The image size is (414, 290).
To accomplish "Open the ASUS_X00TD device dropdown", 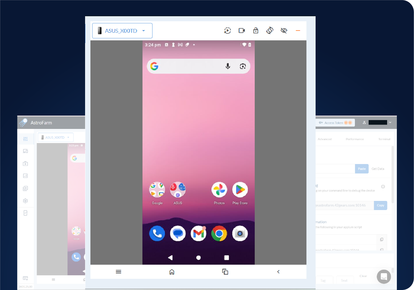I will (122, 31).
